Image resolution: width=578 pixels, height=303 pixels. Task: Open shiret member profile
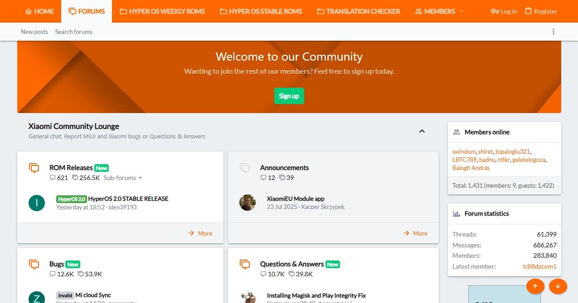pyautogui.click(x=485, y=151)
